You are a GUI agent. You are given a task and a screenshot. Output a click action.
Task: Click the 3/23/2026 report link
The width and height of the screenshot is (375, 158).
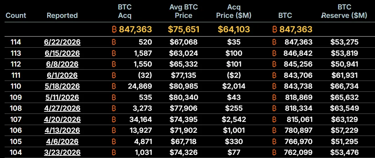pyautogui.click(x=62, y=152)
